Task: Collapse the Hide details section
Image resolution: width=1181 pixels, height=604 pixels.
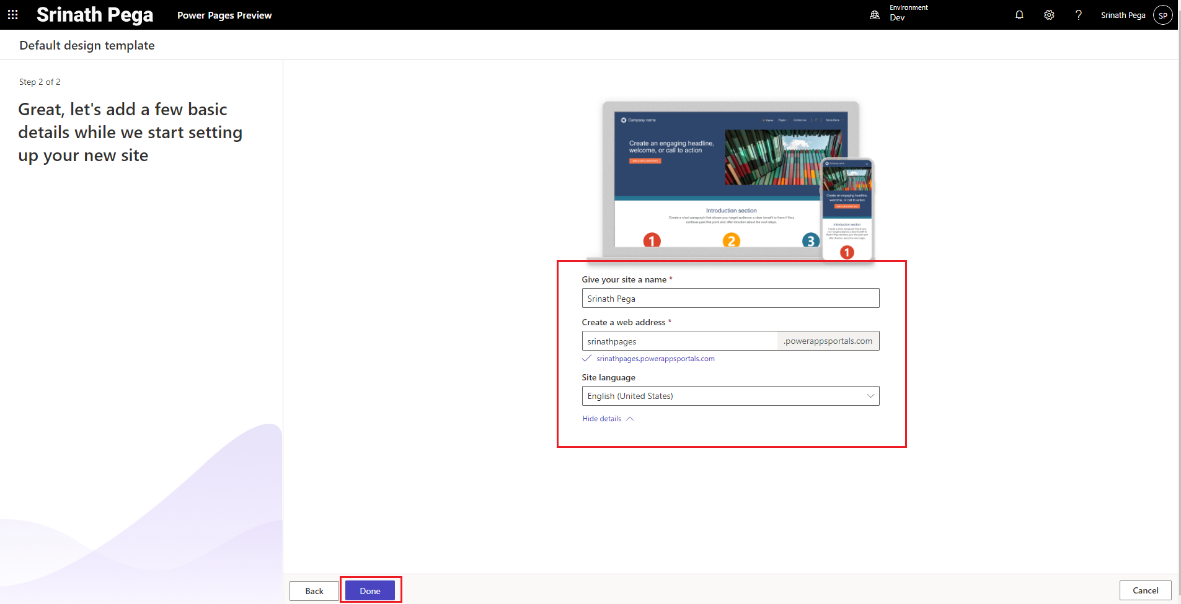Action: click(608, 419)
